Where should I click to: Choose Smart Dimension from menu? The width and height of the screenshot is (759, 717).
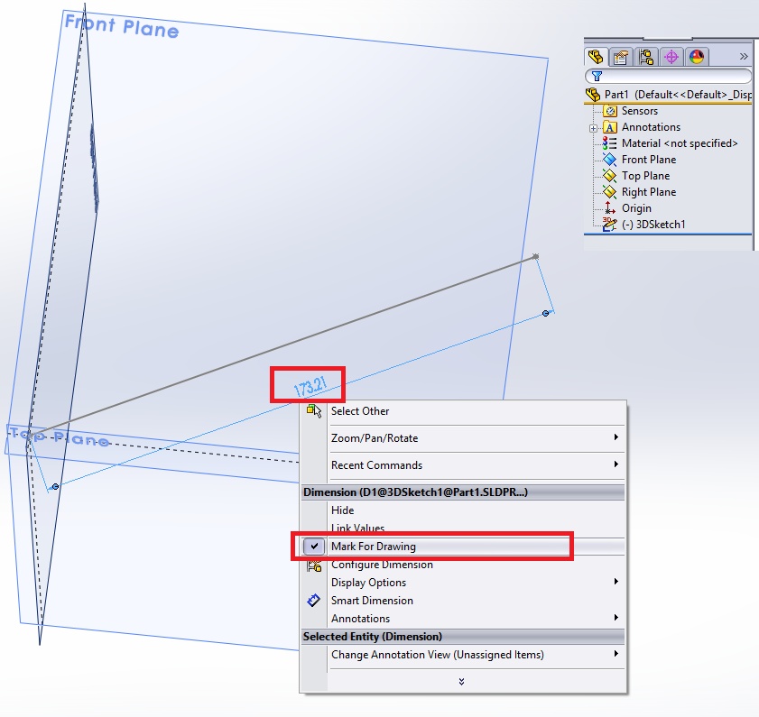coord(372,601)
